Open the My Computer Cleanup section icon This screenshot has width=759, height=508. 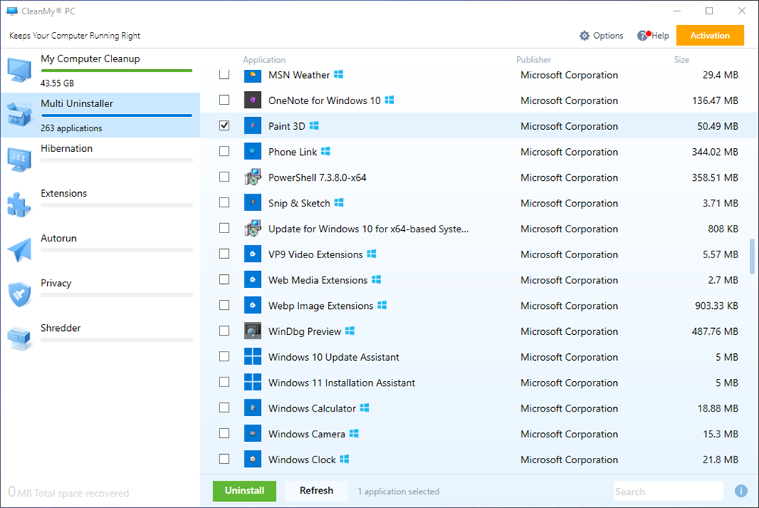point(18,67)
